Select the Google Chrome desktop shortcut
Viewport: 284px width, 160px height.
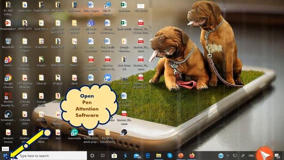click(8, 81)
